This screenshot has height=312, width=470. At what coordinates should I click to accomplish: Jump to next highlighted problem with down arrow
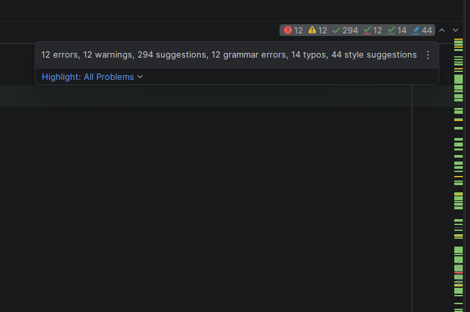click(x=456, y=30)
